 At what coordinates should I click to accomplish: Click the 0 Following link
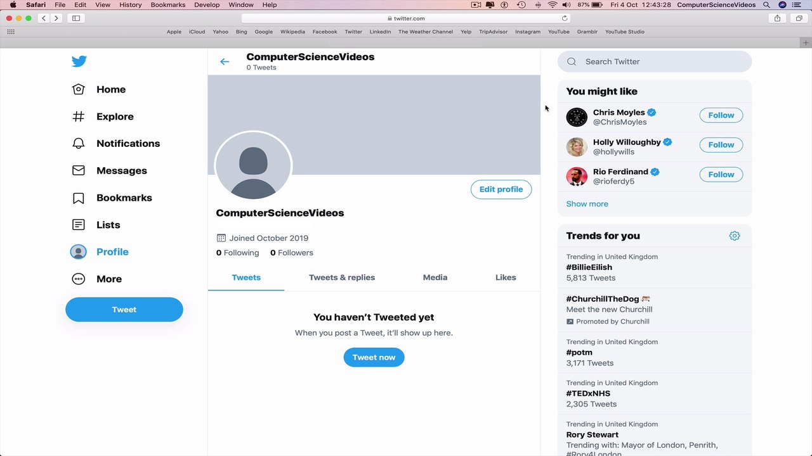coord(238,253)
